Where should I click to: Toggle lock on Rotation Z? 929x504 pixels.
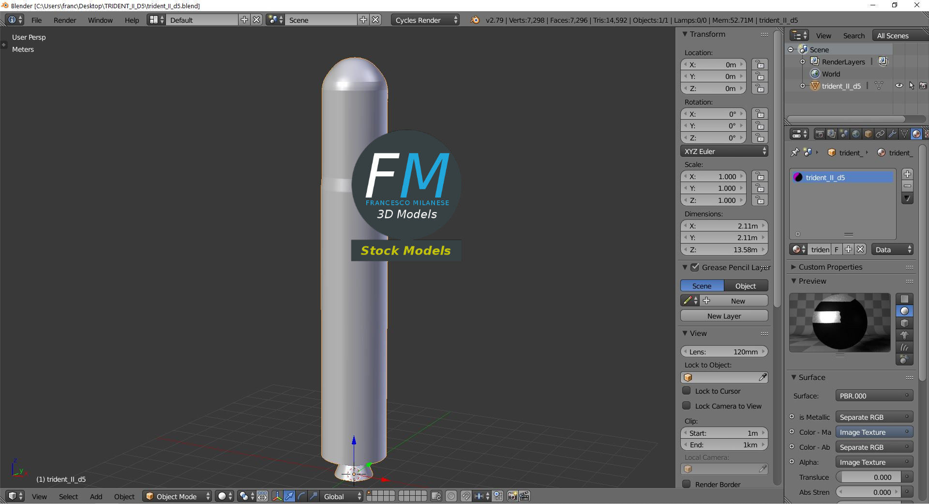tap(760, 137)
